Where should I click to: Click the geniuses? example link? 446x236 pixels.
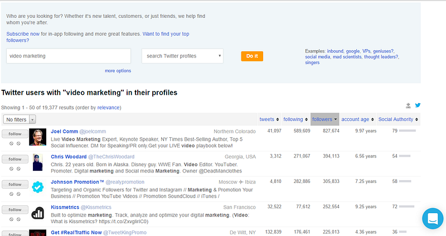(383, 51)
